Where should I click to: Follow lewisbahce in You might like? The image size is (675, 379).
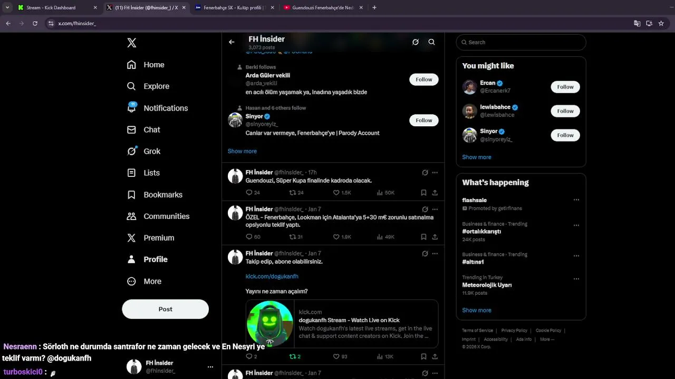point(565,111)
